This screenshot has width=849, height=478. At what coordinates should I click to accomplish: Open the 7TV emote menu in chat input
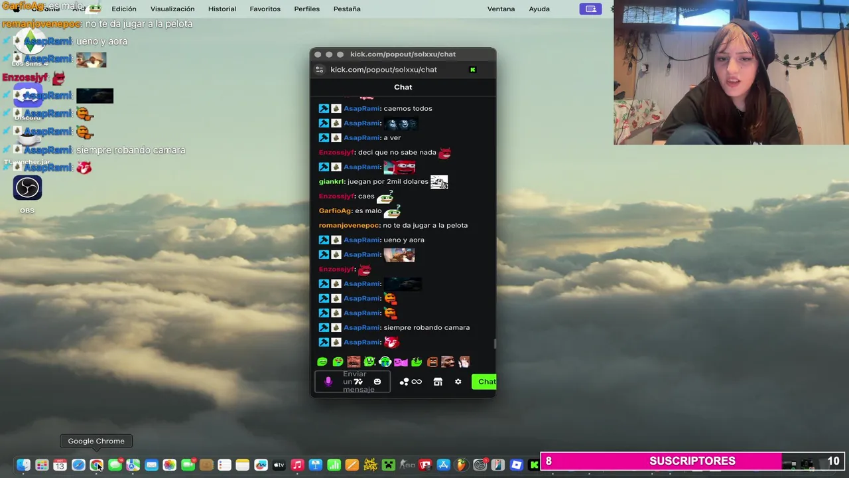[x=359, y=382]
